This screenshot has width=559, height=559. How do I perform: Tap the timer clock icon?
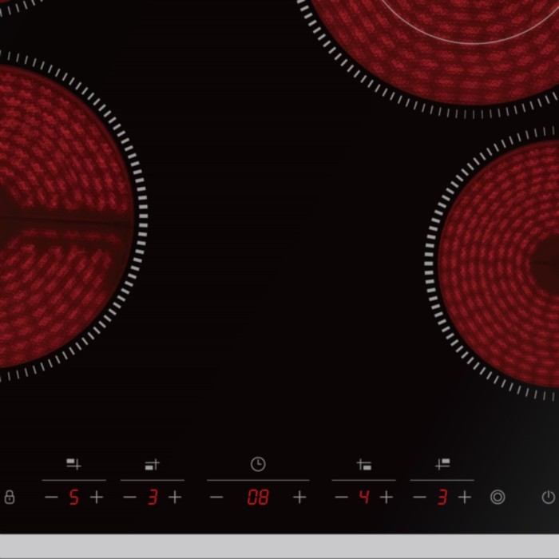pyautogui.click(x=258, y=464)
